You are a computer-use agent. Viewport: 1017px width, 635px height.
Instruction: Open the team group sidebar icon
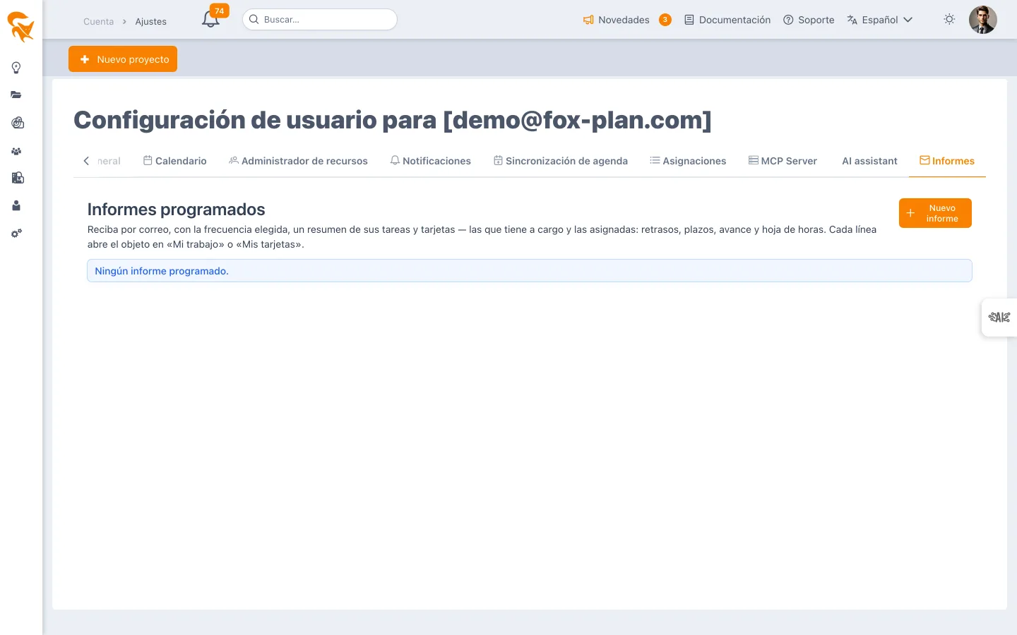coord(16,151)
